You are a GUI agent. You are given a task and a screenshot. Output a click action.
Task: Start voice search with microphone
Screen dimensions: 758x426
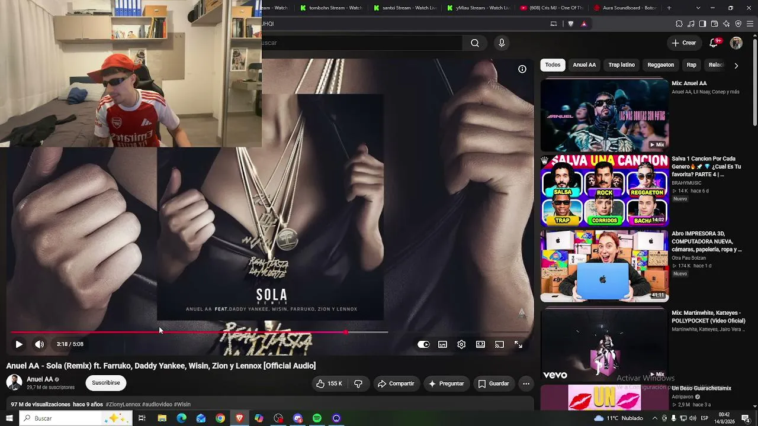(x=502, y=43)
